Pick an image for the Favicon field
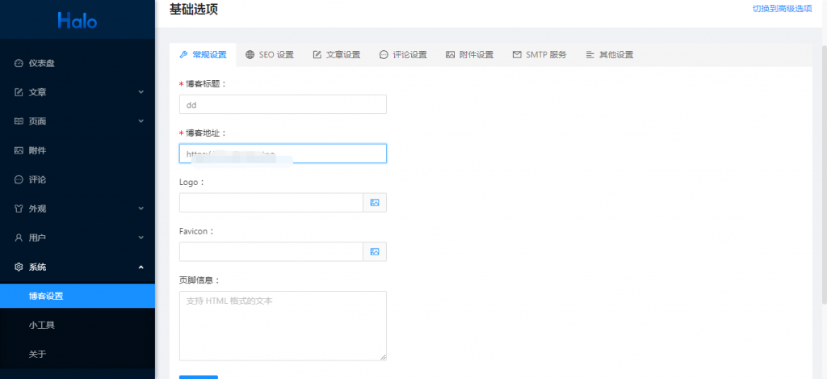The height and width of the screenshot is (379, 827). tap(375, 252)
